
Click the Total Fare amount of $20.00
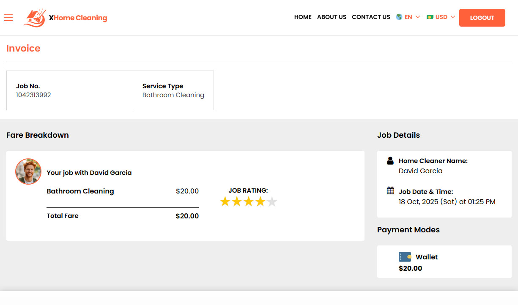tap(187, 216)
